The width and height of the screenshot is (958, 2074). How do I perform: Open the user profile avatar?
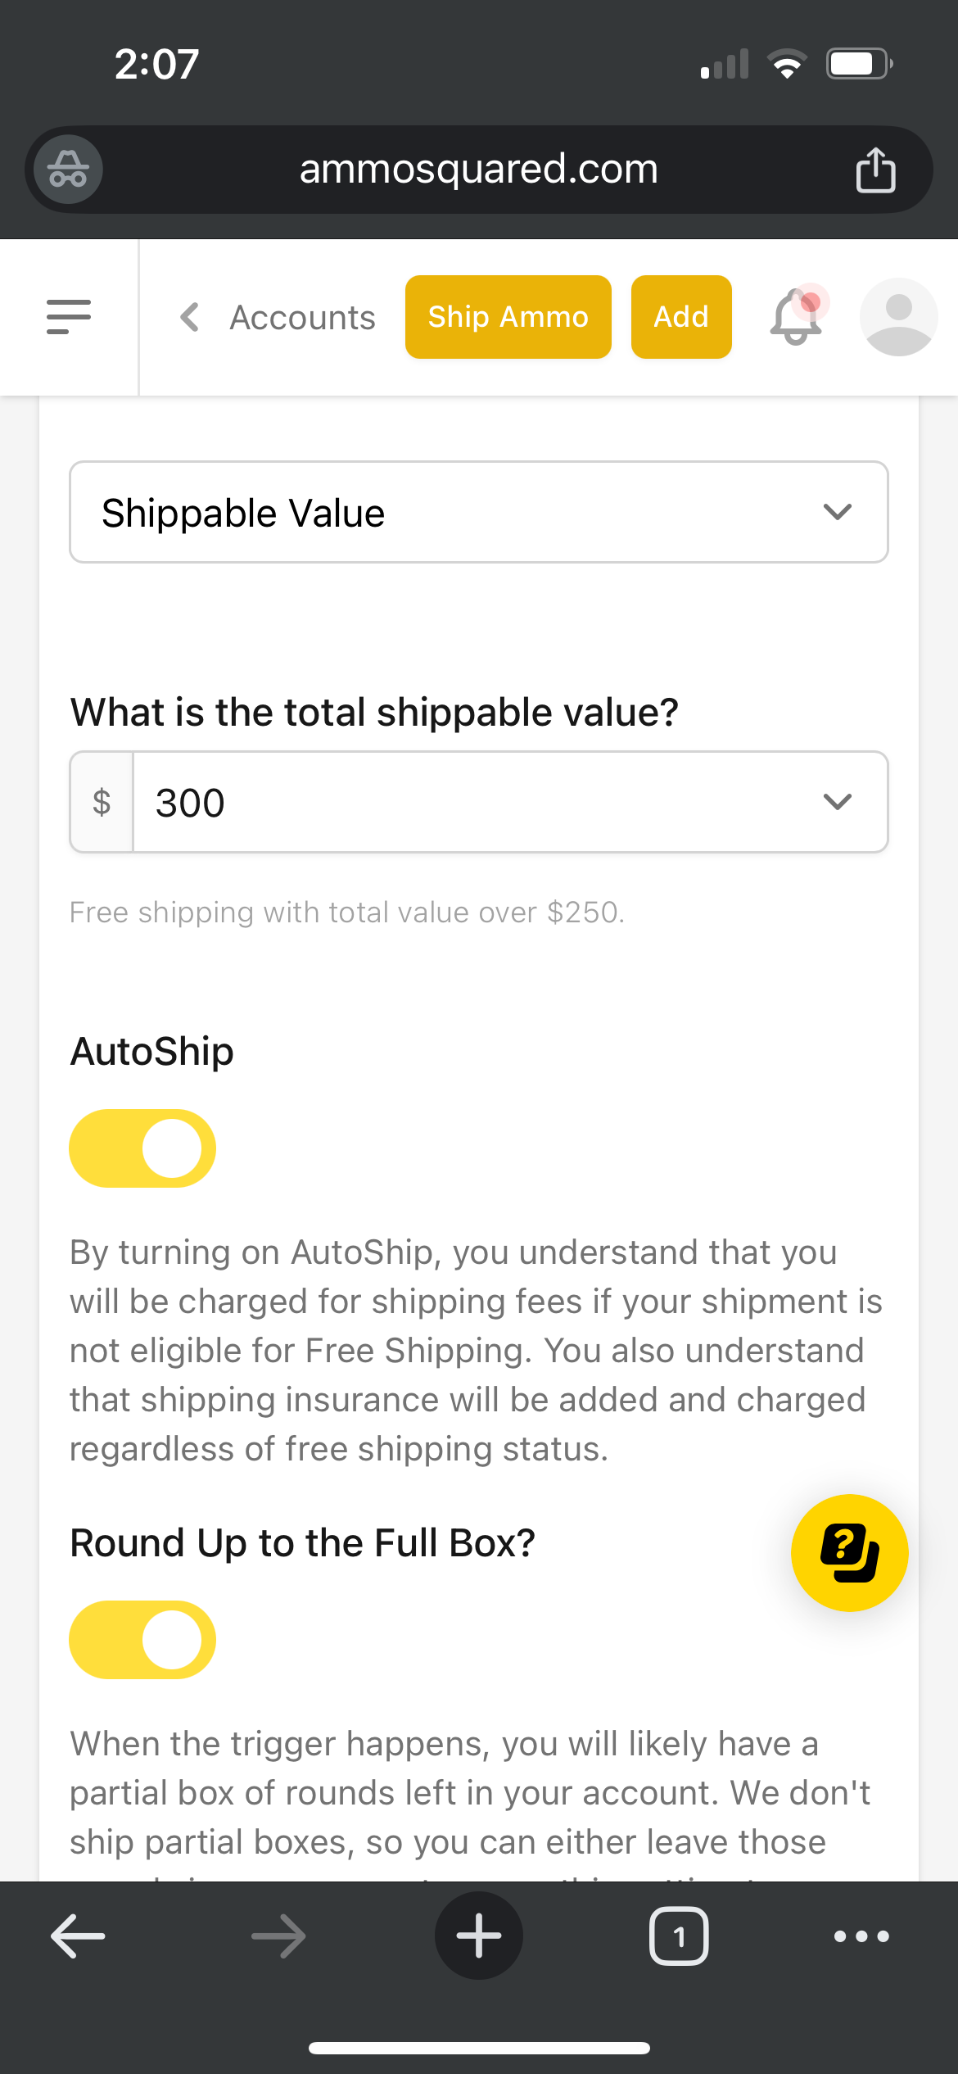point(898,317)
